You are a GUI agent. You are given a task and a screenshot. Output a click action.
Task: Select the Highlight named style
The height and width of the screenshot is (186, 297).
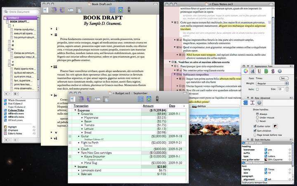(12, 127)
